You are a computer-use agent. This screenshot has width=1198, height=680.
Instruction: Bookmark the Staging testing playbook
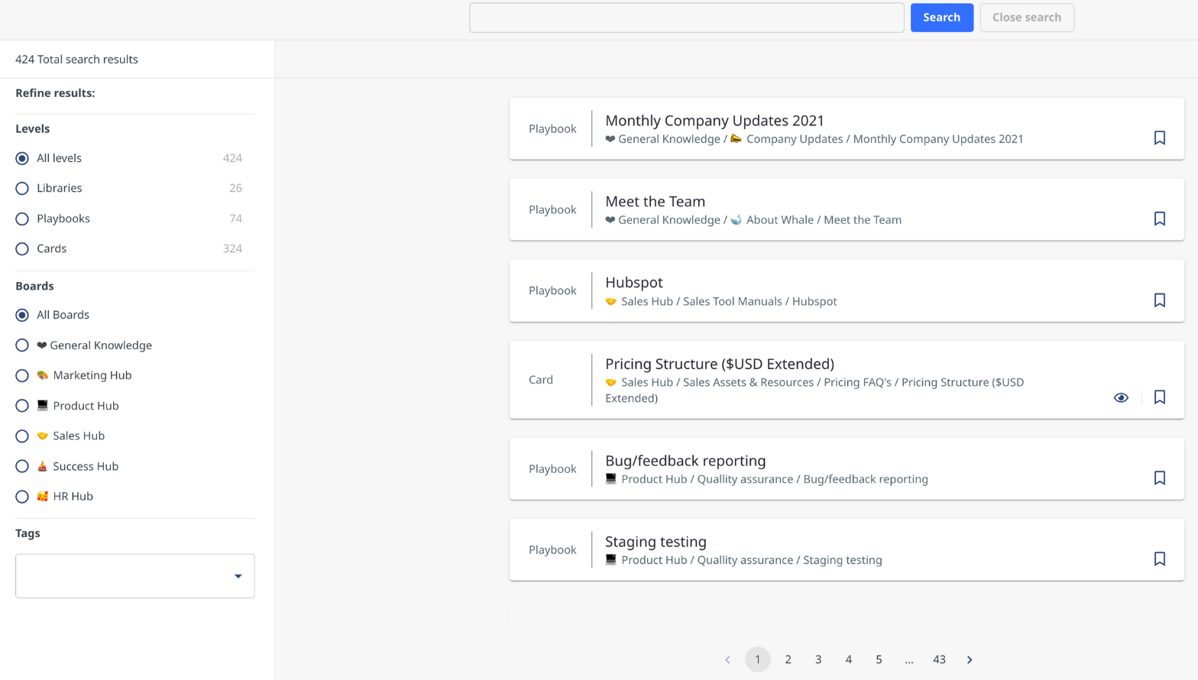click(1159, 559)
